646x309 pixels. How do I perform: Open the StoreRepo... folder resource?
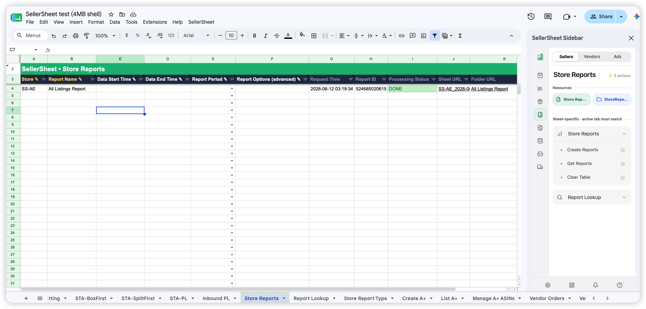612,99
